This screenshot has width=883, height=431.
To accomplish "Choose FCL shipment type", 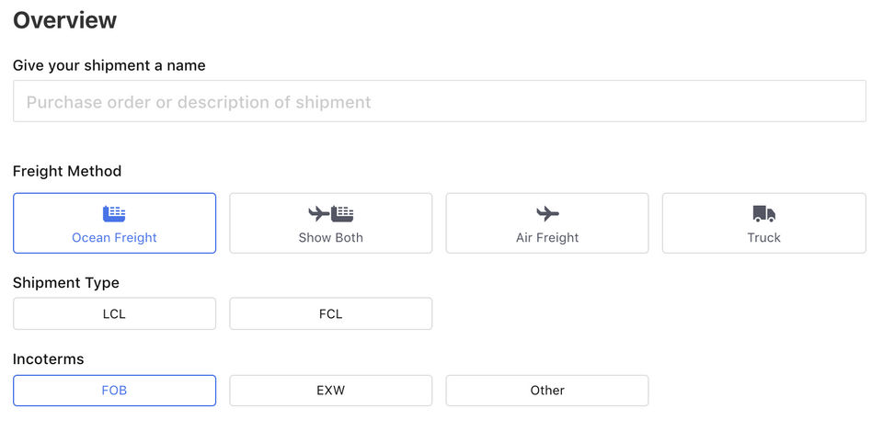I will [x=330, y=313].
